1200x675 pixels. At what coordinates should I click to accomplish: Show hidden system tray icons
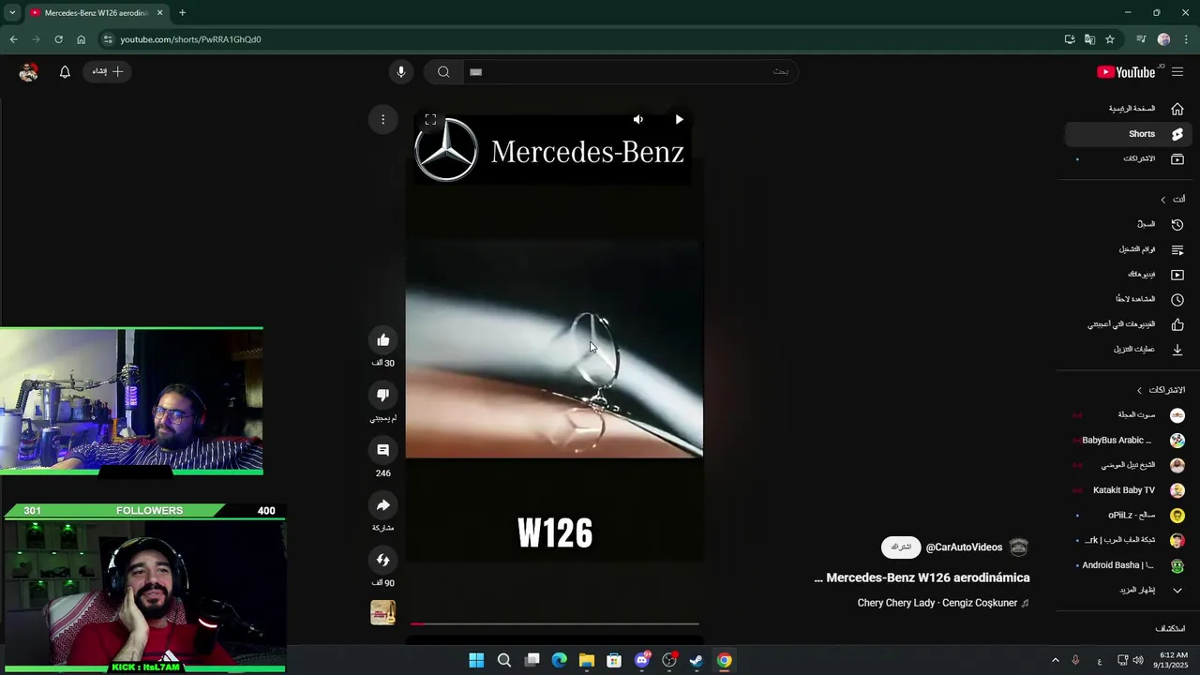point(1055,661)
